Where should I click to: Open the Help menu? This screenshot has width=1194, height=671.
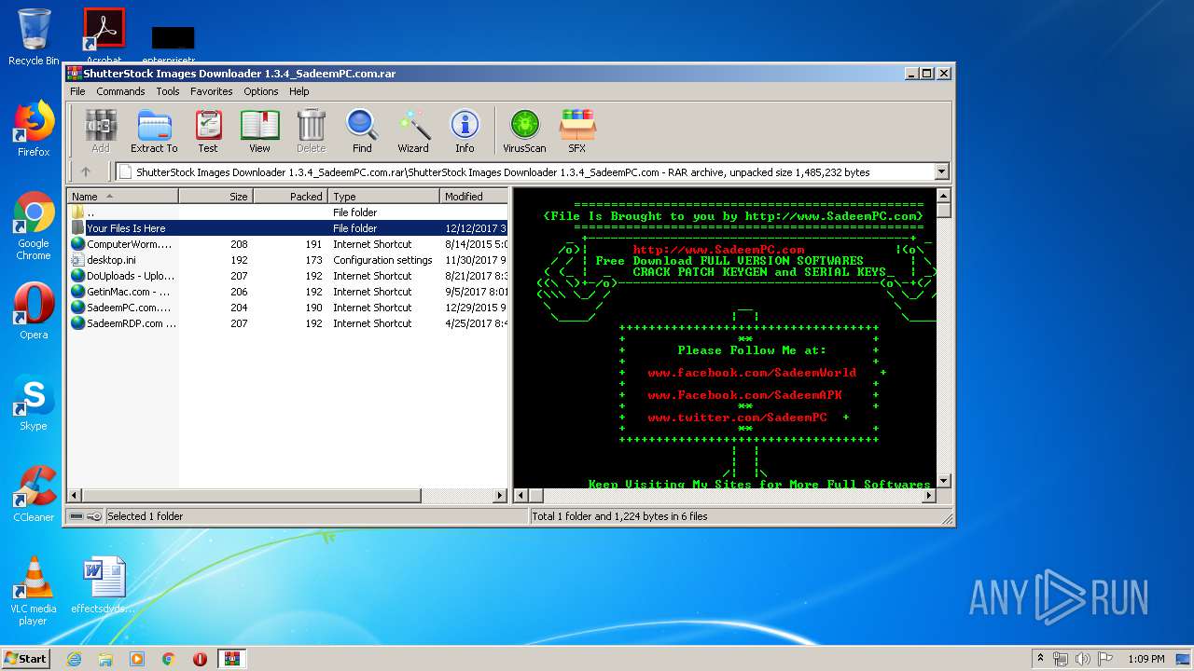[x=298, y=91]
